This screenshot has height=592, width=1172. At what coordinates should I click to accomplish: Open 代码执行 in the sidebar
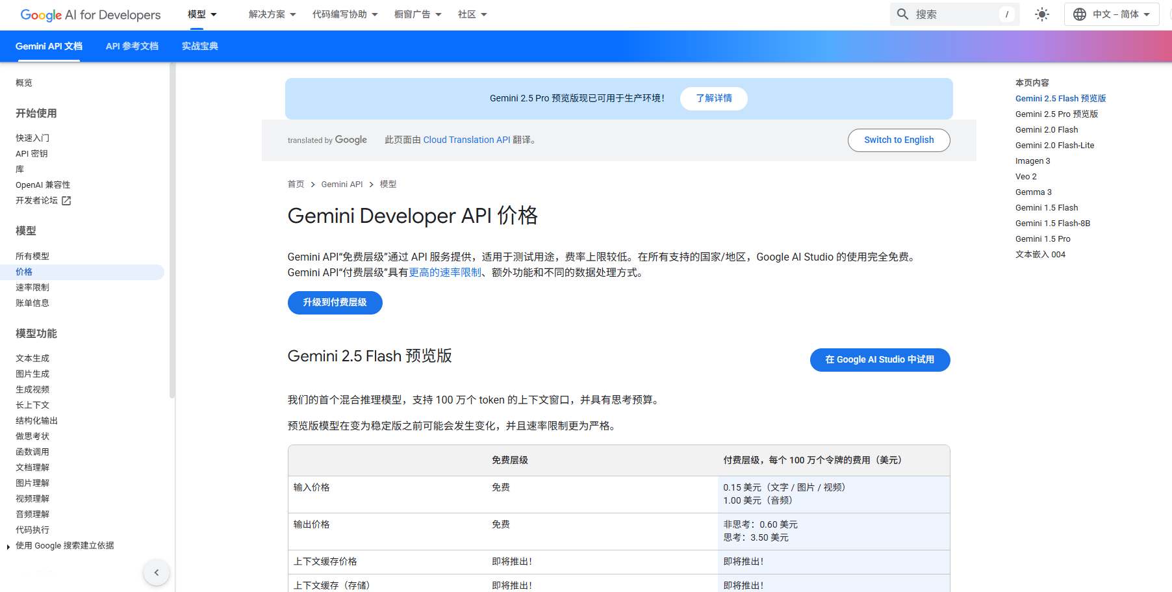(32, 530)
